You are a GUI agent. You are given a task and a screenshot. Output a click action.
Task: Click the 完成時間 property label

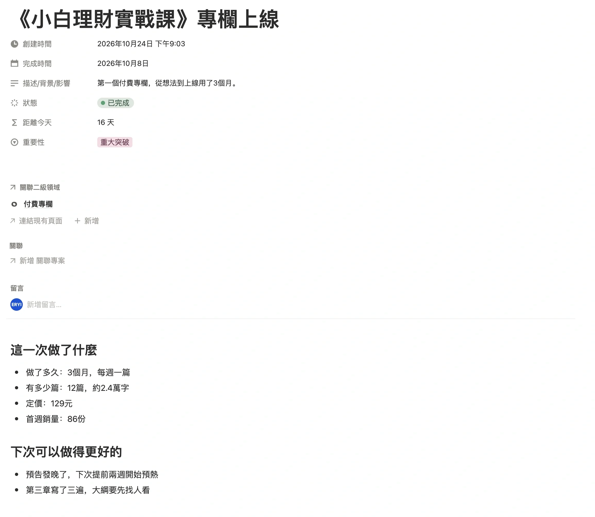click(37, 64)
